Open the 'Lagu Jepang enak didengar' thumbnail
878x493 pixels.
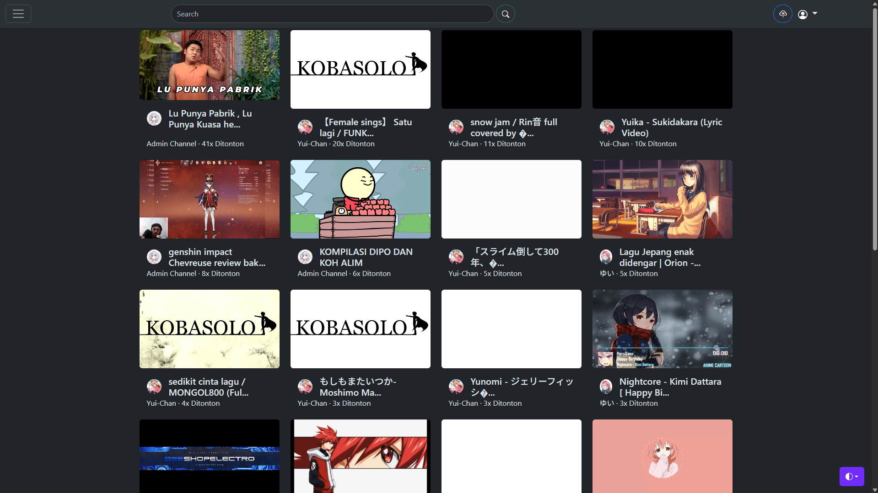click(x=662, y=199)
